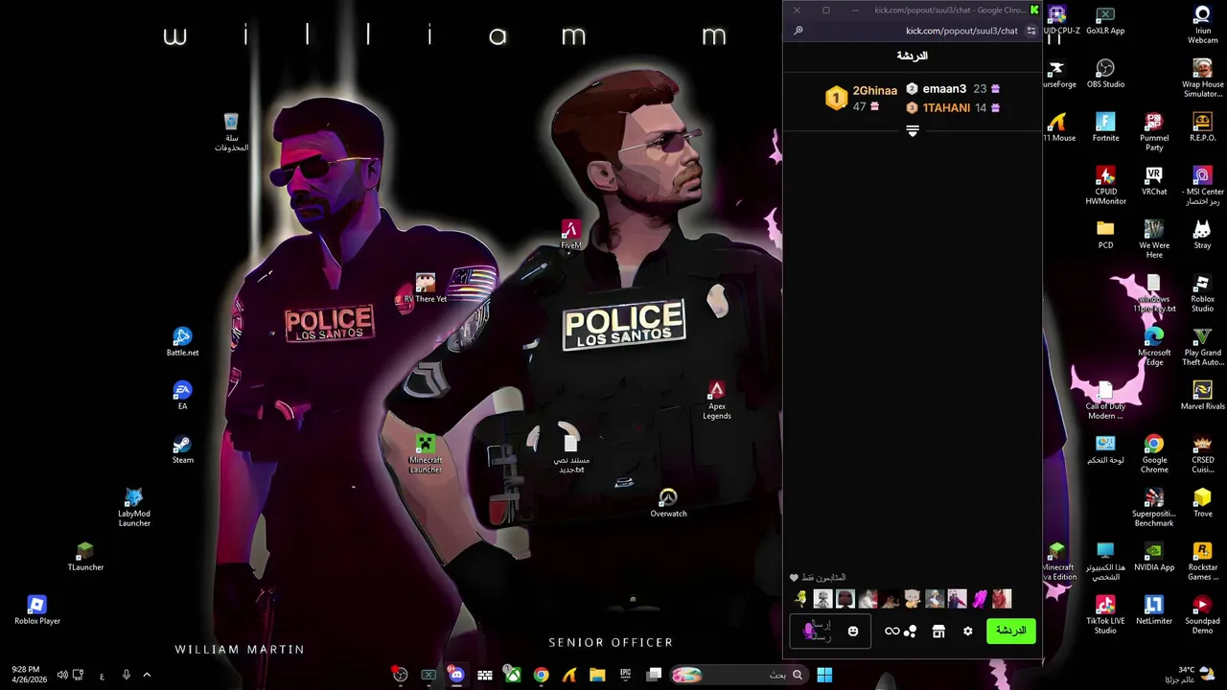The image size is (1227, 690).
Task: Open the Recycle Bin desktop icon
Action: [231, 132]
